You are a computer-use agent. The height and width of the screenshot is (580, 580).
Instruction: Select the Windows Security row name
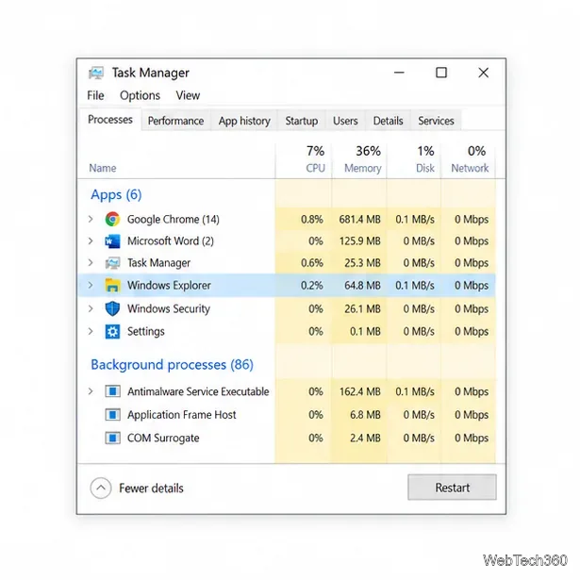pos(169,308)
